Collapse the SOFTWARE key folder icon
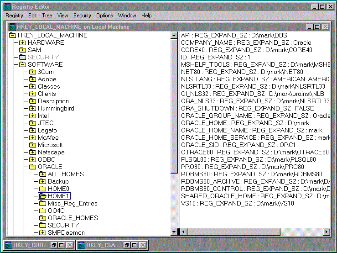This screenshot has height=253, width=337. tap(22, 64)
